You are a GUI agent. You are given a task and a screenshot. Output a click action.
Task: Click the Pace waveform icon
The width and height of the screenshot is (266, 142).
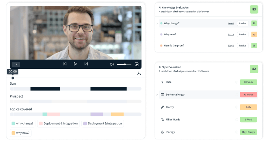click(x=162, y=82)
